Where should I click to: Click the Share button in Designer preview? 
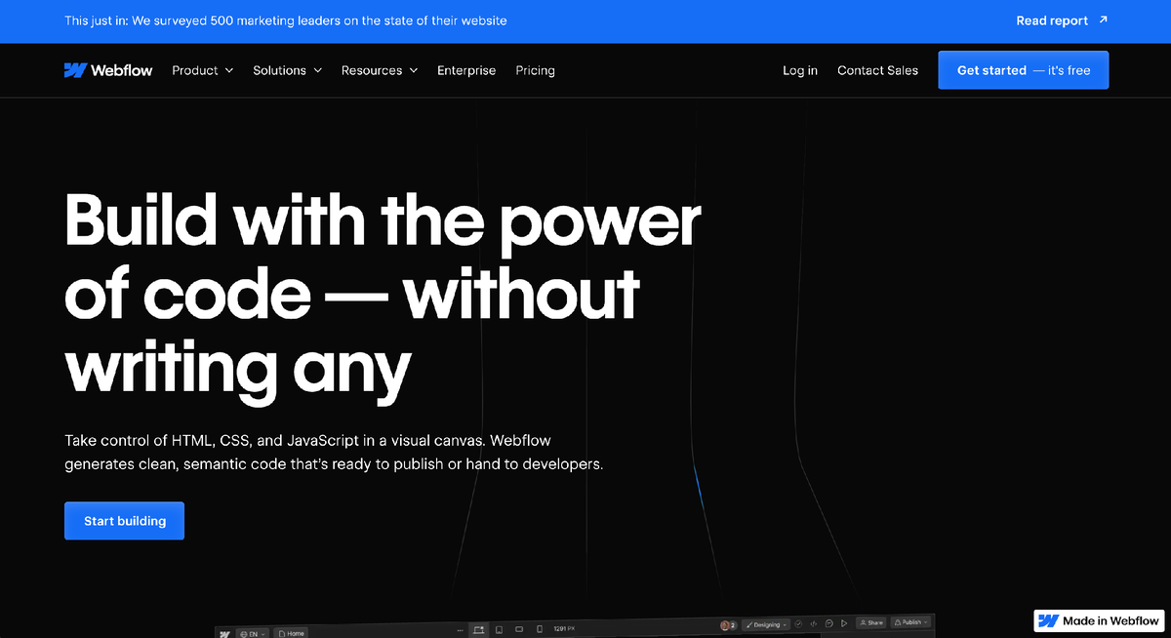tap(870, 622)
